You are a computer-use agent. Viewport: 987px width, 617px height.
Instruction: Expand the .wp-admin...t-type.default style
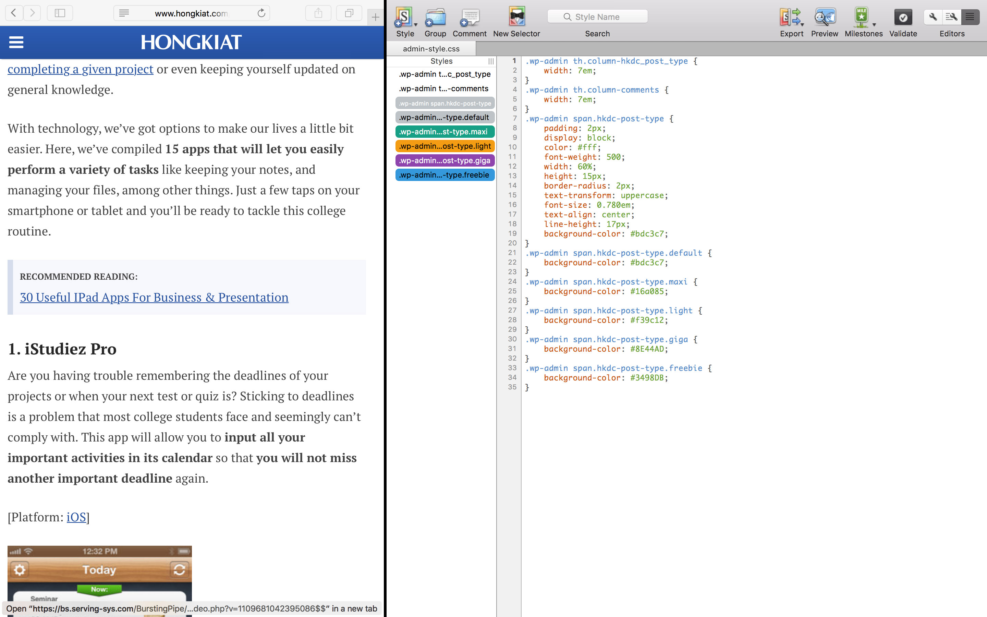click(x=443, y=117)
